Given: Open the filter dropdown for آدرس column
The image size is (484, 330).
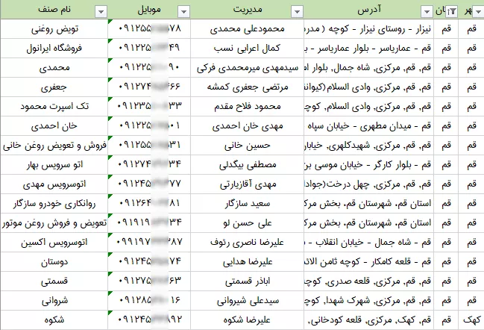Looking at the screenshot, I should point(427,12).
